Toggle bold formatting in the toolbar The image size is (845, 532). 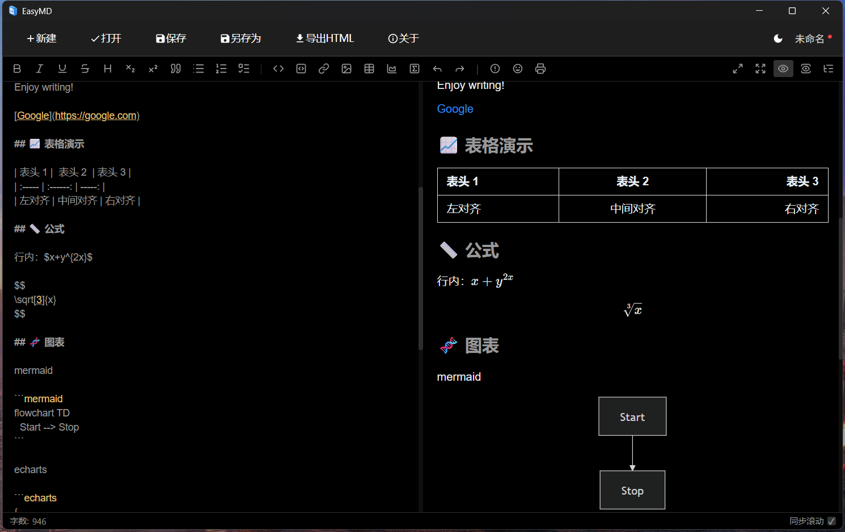tap(17, 69)
